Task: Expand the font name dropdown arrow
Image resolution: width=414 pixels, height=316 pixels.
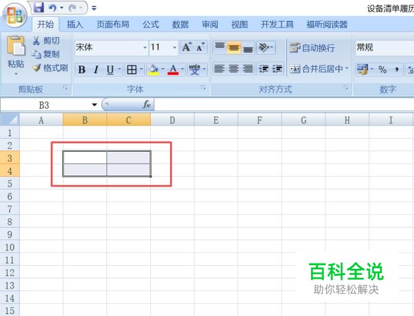Action: tap(145, 47)
